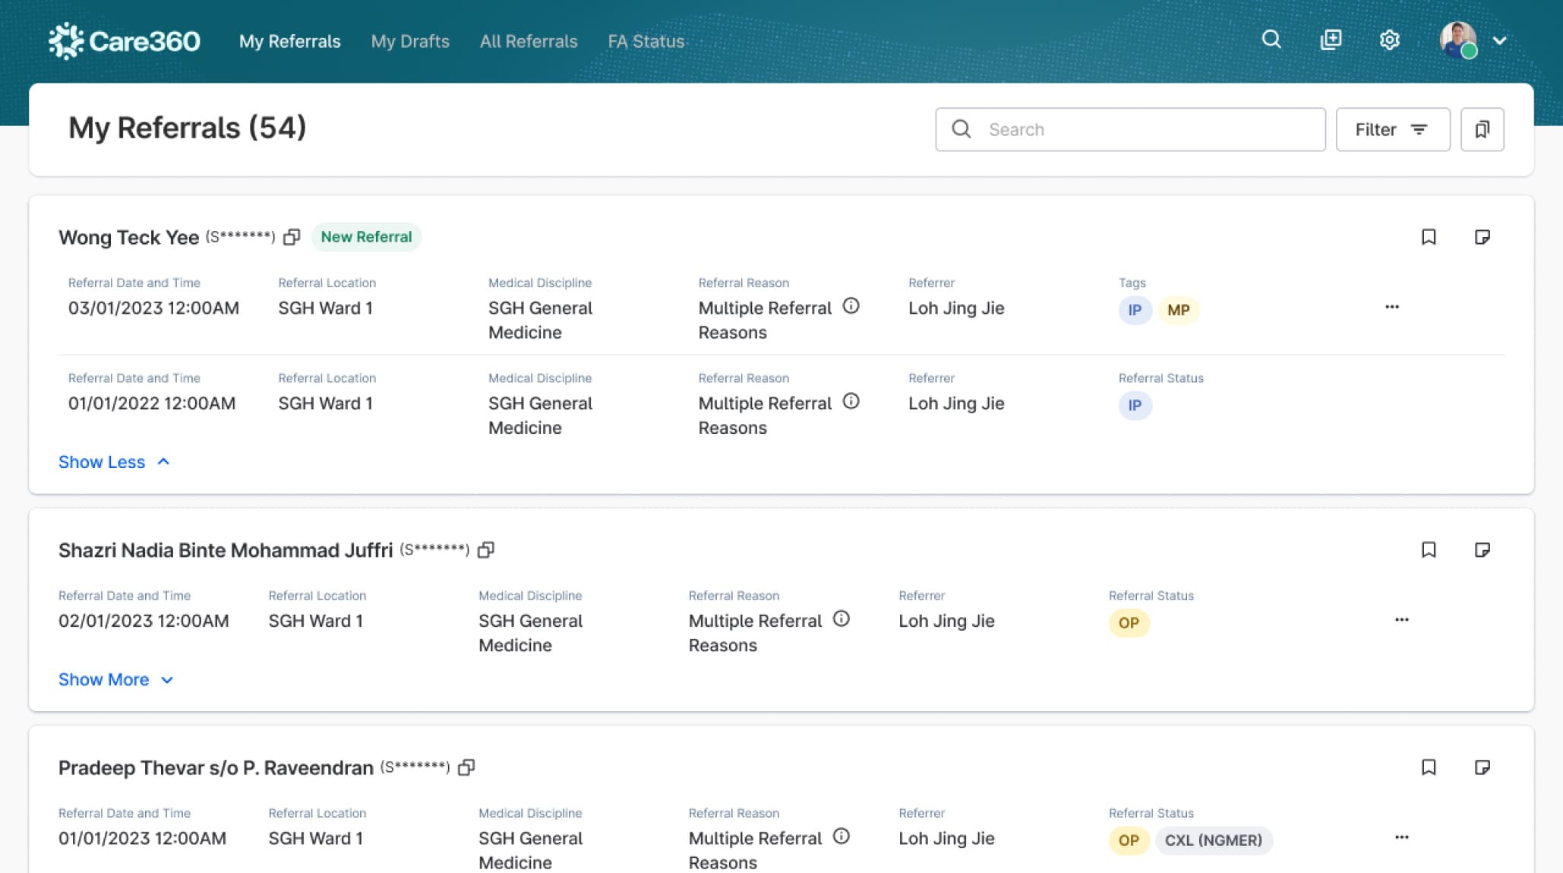Show info for 01/01/2022 Referral Reason

tap(851, 401)
